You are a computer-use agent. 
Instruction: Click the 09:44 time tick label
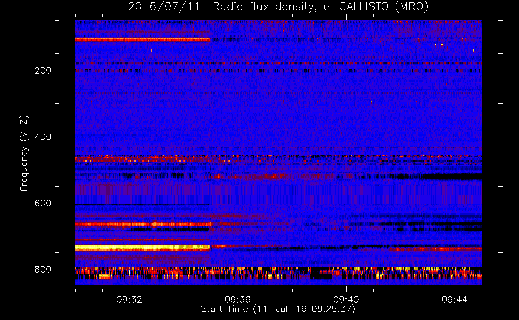455,300
